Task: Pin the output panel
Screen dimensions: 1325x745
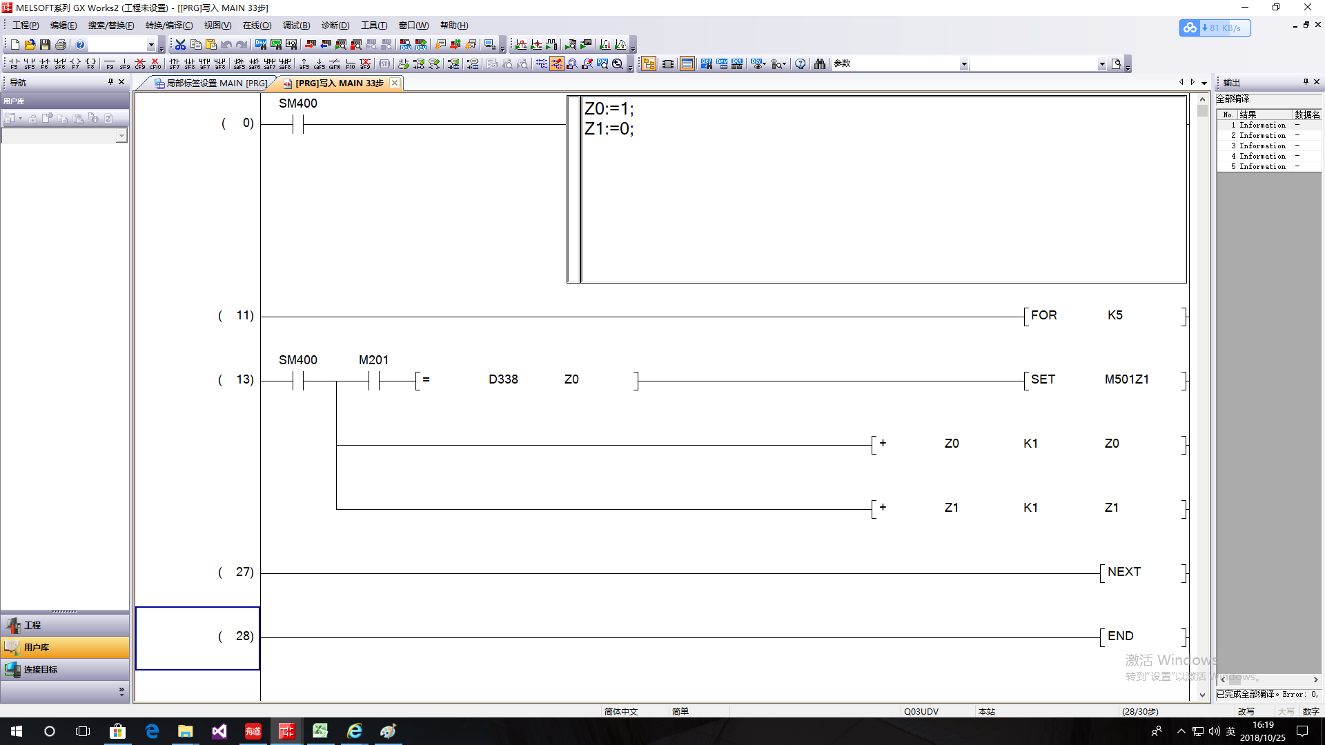Action: click(x=1306, y=82)
